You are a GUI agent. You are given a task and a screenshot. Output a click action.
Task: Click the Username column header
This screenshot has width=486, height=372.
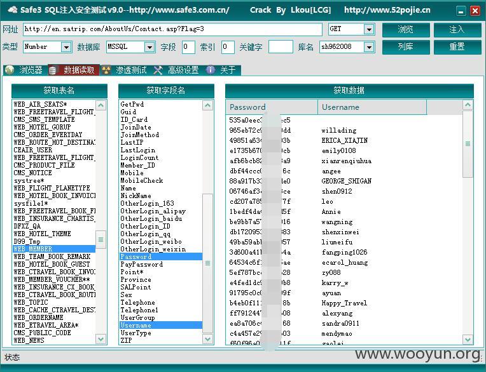[x=372, y=107]
